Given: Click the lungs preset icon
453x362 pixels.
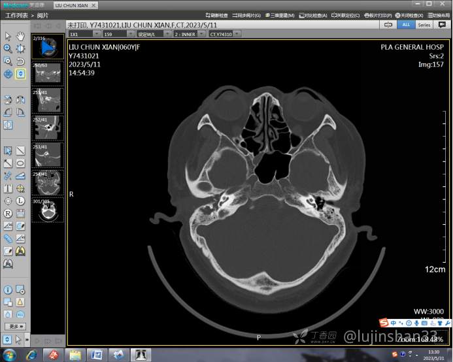Looking at the screenshot, I should [x=20, y=251].
